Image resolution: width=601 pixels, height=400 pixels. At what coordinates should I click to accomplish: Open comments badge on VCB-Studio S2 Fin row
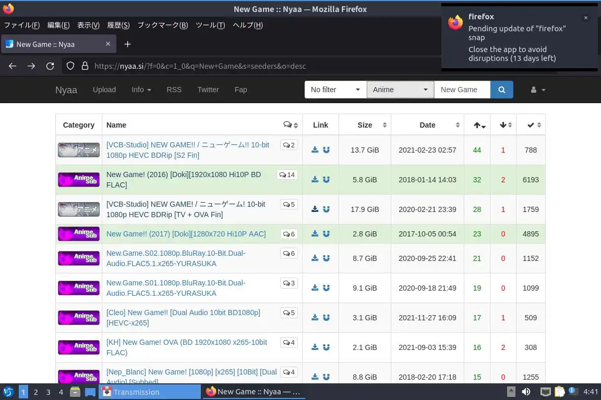click(x=289, y=145)
